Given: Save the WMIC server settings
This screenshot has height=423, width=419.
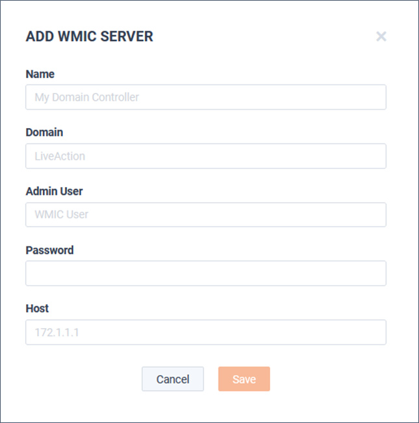Looking at the screenshot, I should pyautogui.click(x=244, y=379).
